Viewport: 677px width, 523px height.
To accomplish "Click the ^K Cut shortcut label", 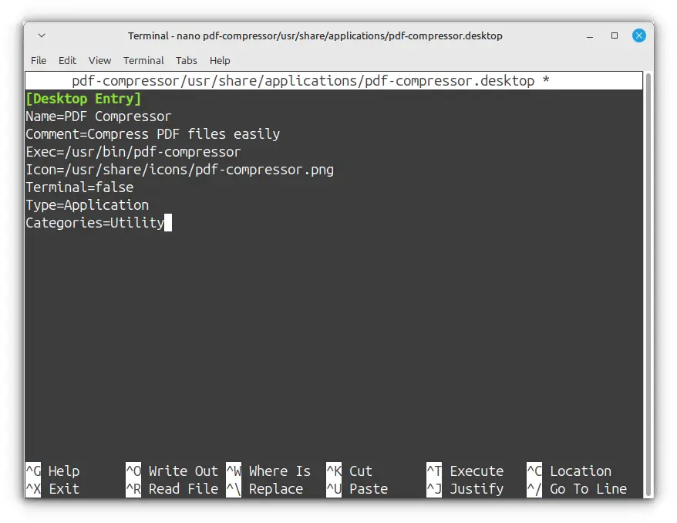I will (x=350, y=471).
